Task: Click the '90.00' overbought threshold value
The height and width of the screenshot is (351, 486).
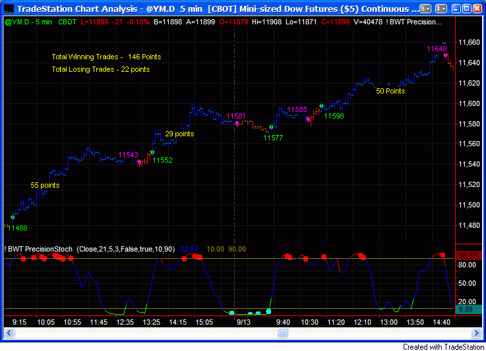Action: tap(237, 249)
